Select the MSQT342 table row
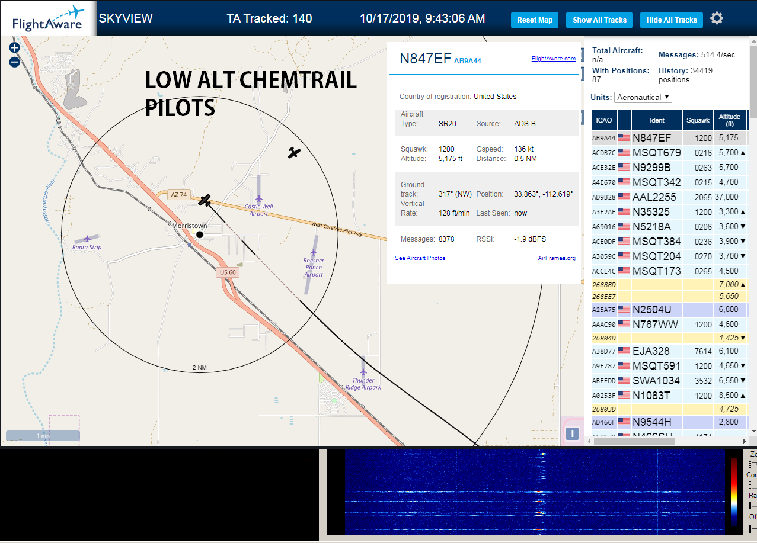The image size is (757, 543). [669, 182]
